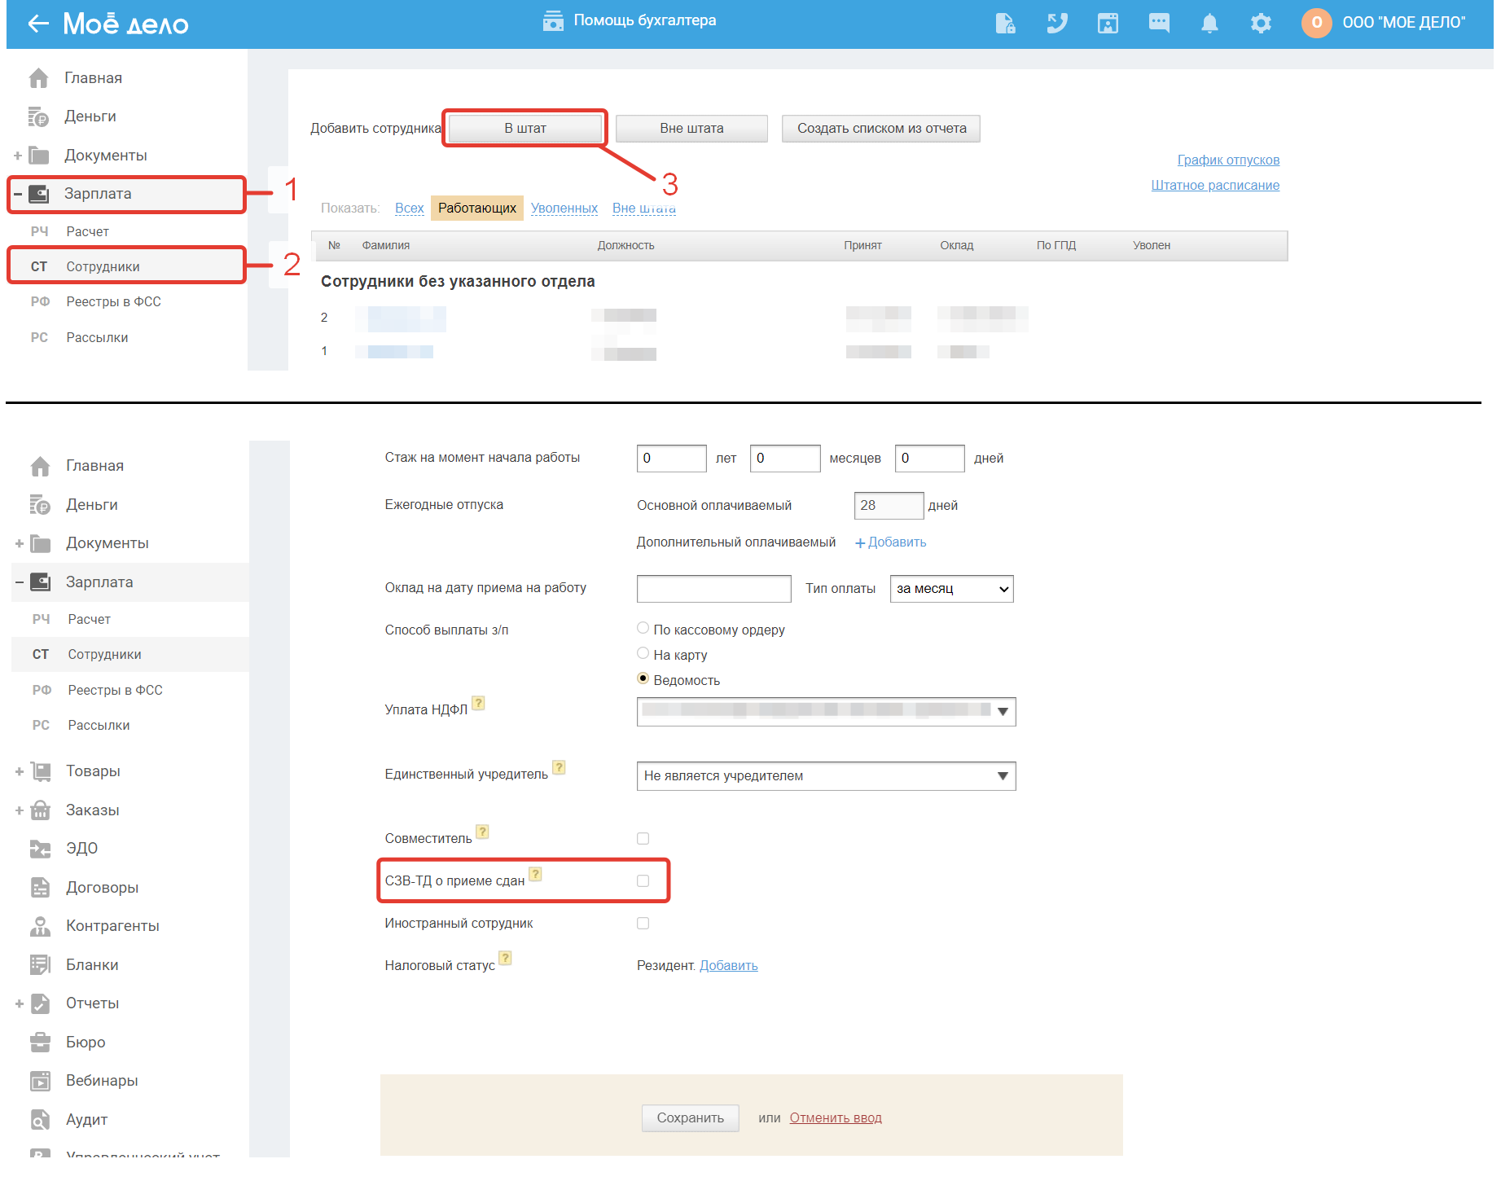The height and width of the screenshot is (1181, 1501).
Task: Open the Штатное расписание link
Action: [1215, 186]
